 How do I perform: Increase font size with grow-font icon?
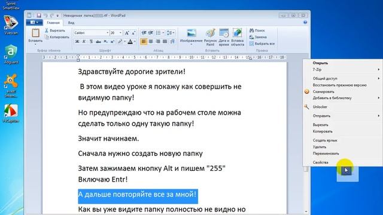click(x=127, y=33)
